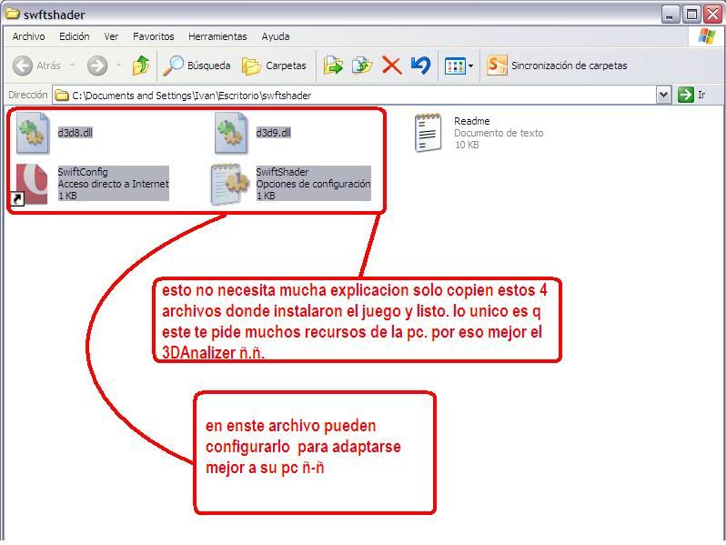Click the Move To folder icon
726x545 pixels.
[333, 66]
